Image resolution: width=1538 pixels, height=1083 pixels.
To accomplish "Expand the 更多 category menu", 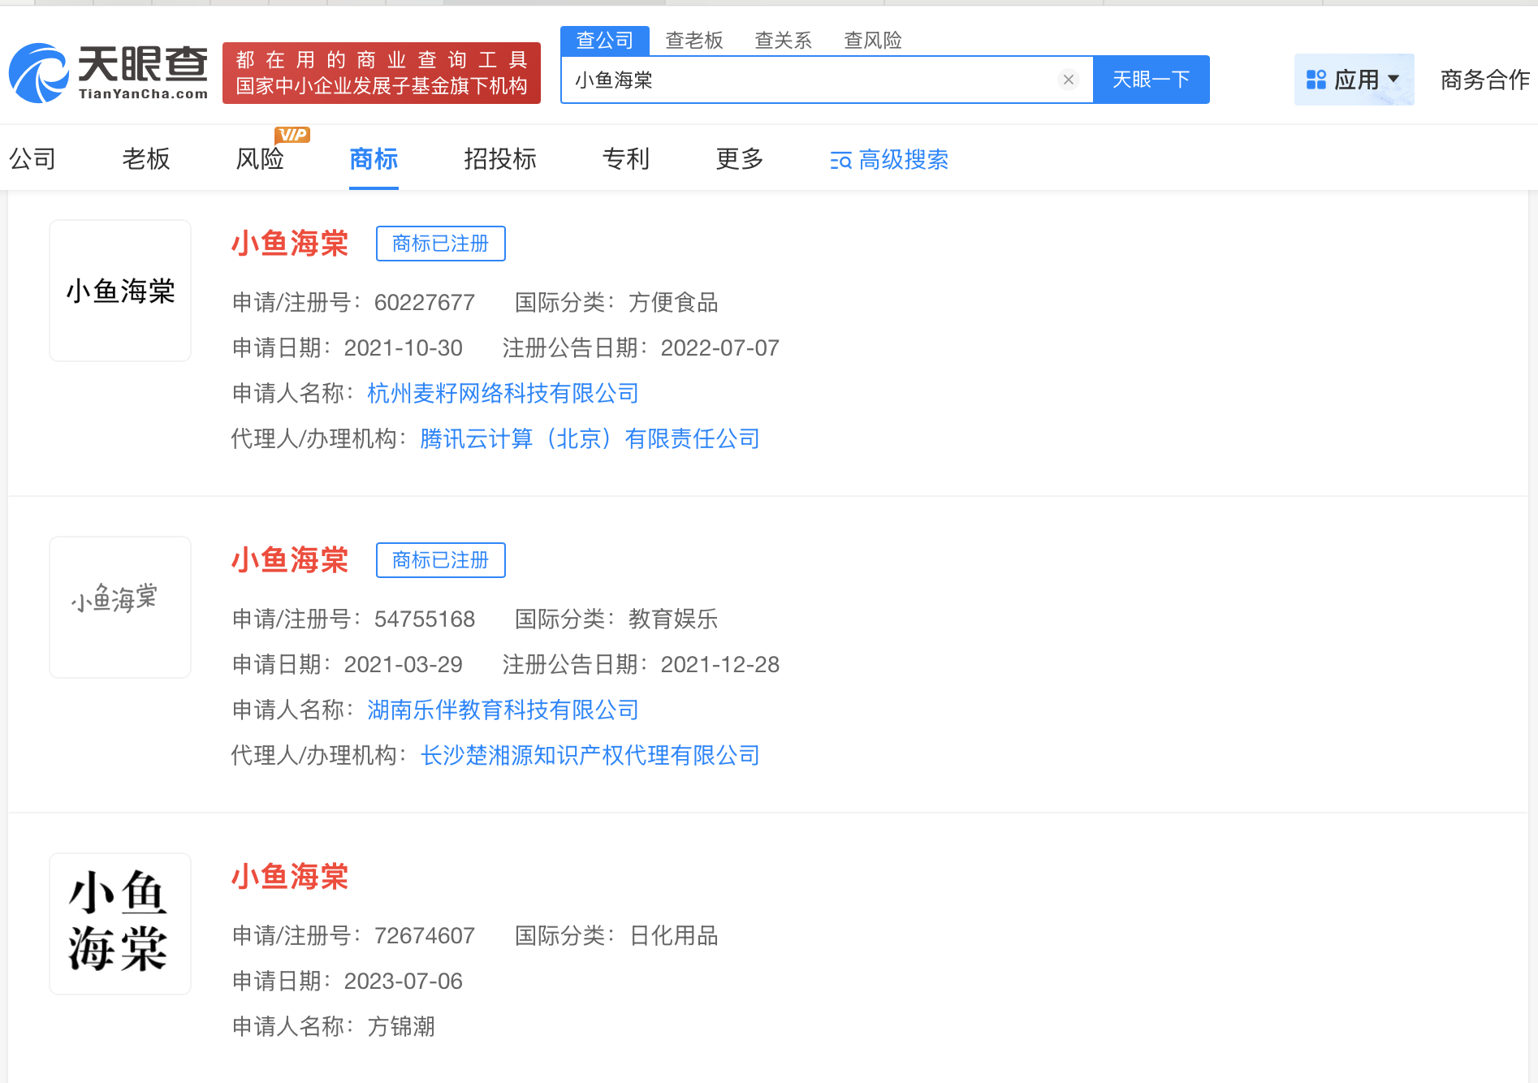I will (x=740, y=159).
